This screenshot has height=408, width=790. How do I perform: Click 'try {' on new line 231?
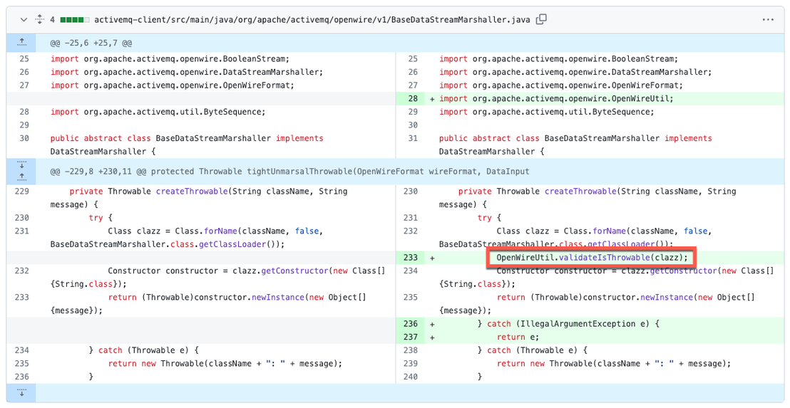click(488, 218)
